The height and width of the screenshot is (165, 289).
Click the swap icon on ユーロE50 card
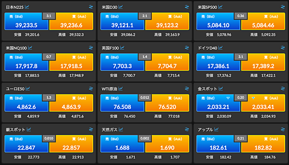click(x=91, y=89)
